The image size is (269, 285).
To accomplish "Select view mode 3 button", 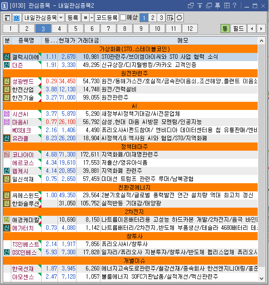I will coord(161,18).
